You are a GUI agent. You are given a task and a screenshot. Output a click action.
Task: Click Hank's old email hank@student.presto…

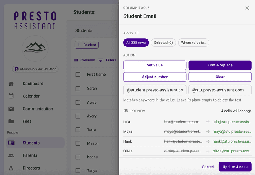point(183,141)
